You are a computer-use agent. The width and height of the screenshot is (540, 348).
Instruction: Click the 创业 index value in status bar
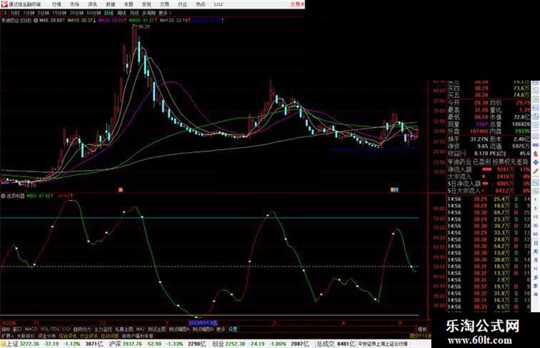(x=235, y=344)
